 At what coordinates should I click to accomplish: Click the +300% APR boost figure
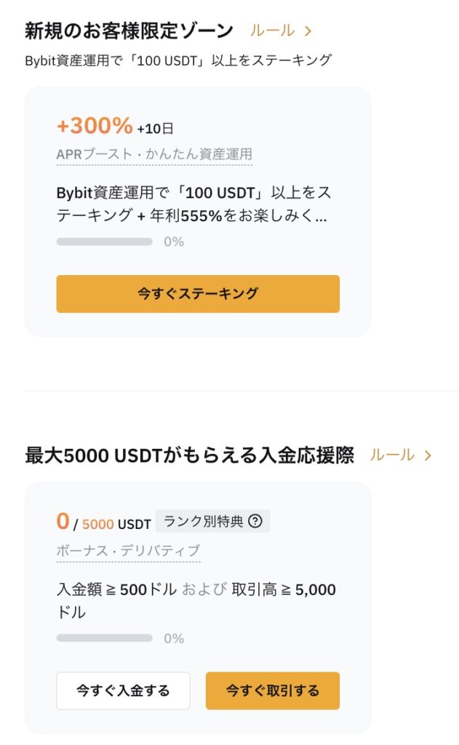pos(95,126)
